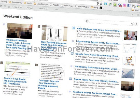Open the 'technology' tab
Image resolution: width=140 pixels, height=98 pixels.
43,9
